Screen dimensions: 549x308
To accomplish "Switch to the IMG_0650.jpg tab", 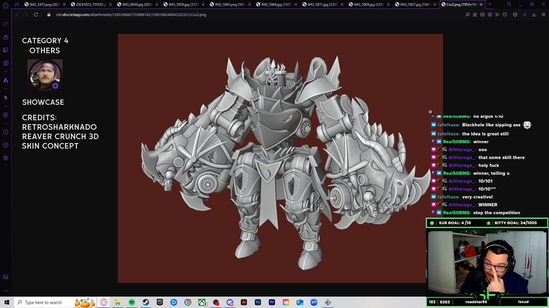I will [x=137, y=4].
